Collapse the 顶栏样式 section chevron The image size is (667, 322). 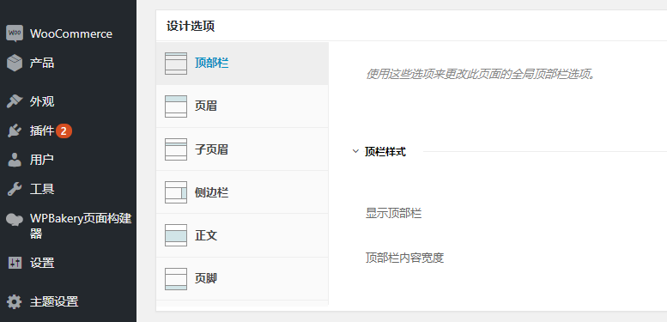pos(355,151)
